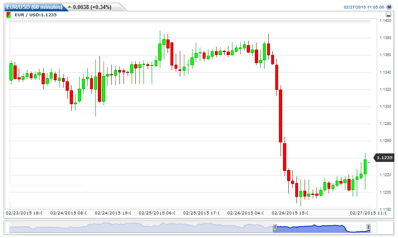Click the 1.1360 price axis label
Image resolution: width=398 pixels, height=238 pixels.
pyautogui.click(x=385, y=55)
